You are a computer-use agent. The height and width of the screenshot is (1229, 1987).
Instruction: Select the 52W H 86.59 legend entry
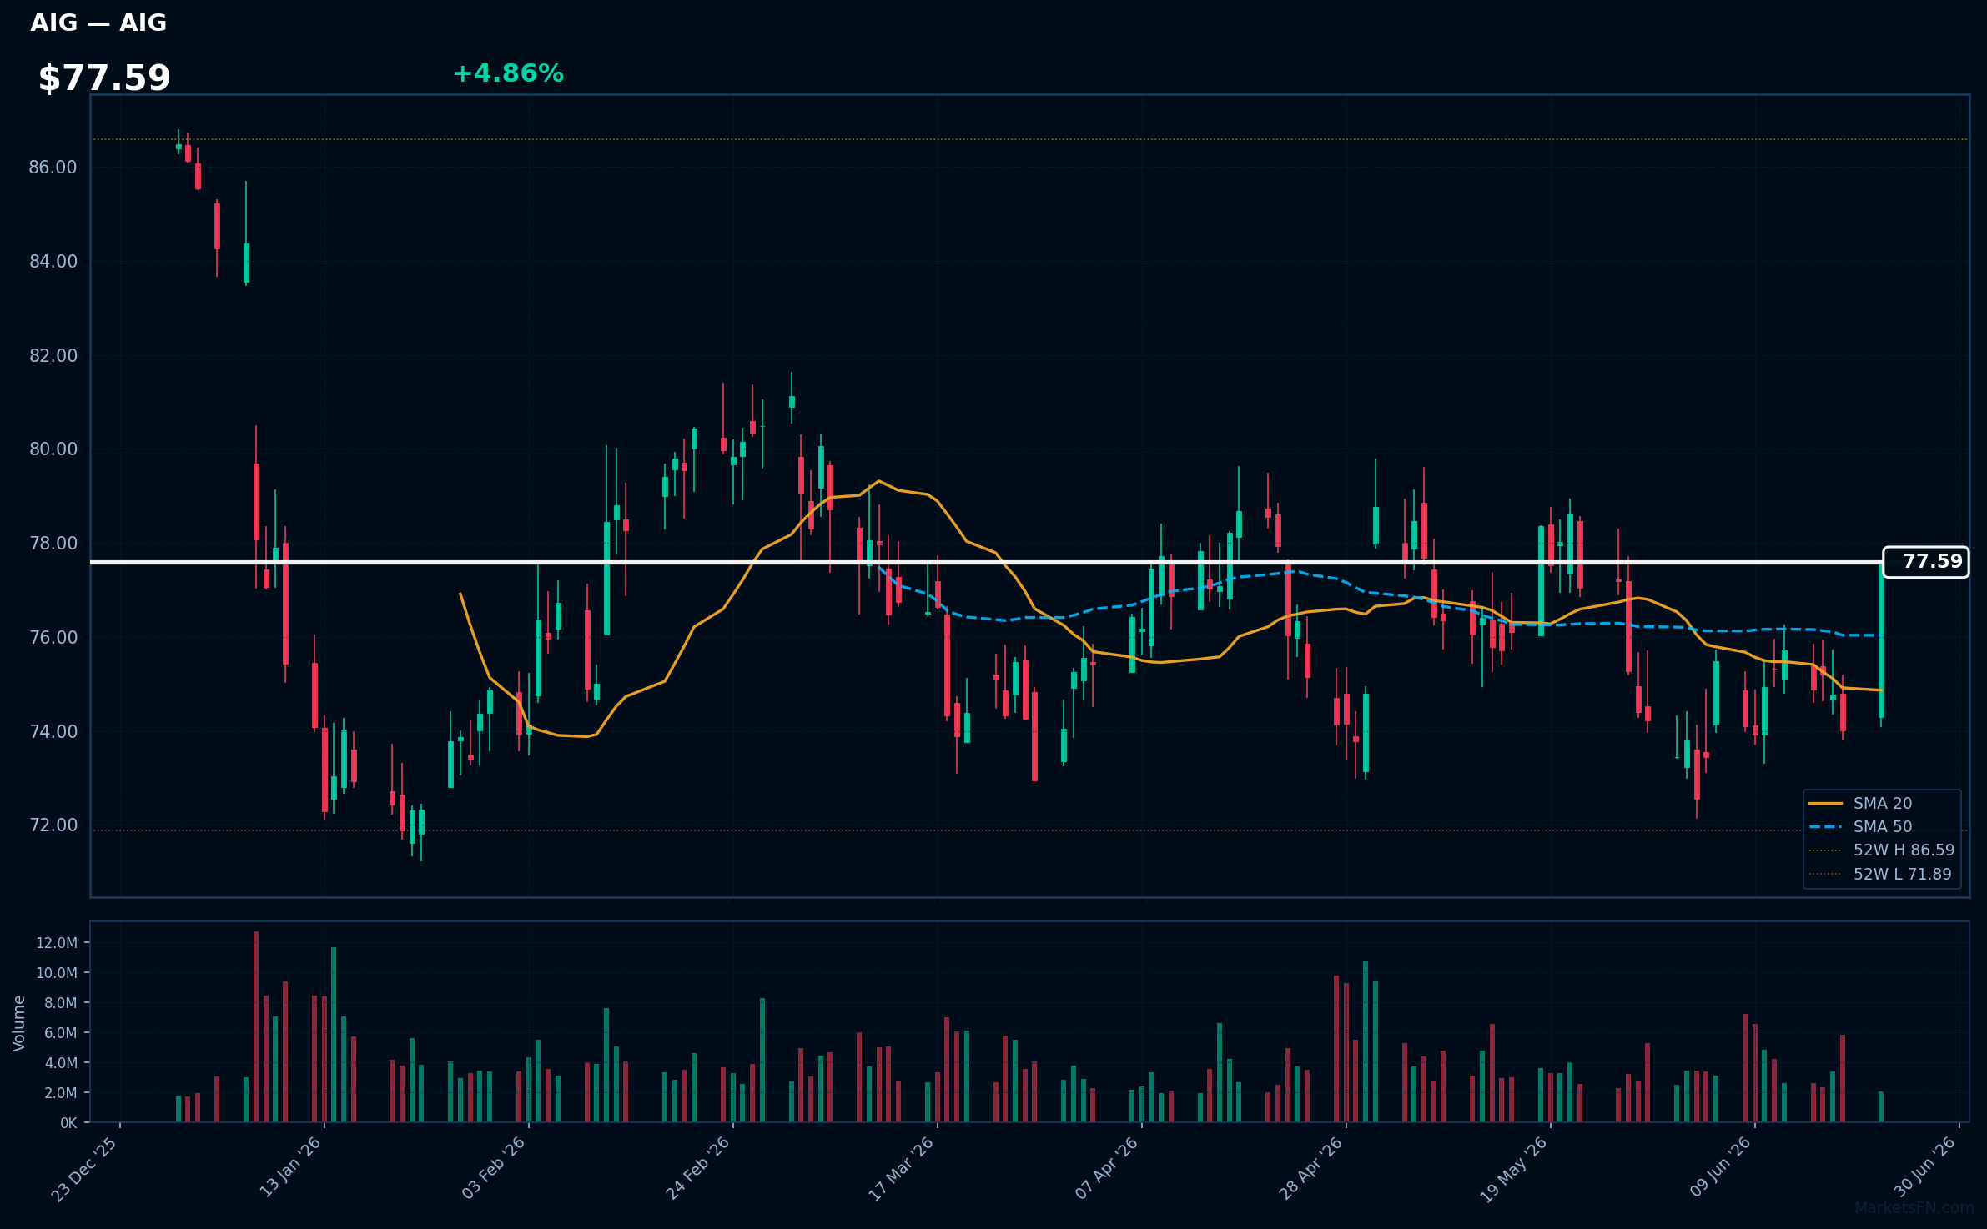point(1882,850)
